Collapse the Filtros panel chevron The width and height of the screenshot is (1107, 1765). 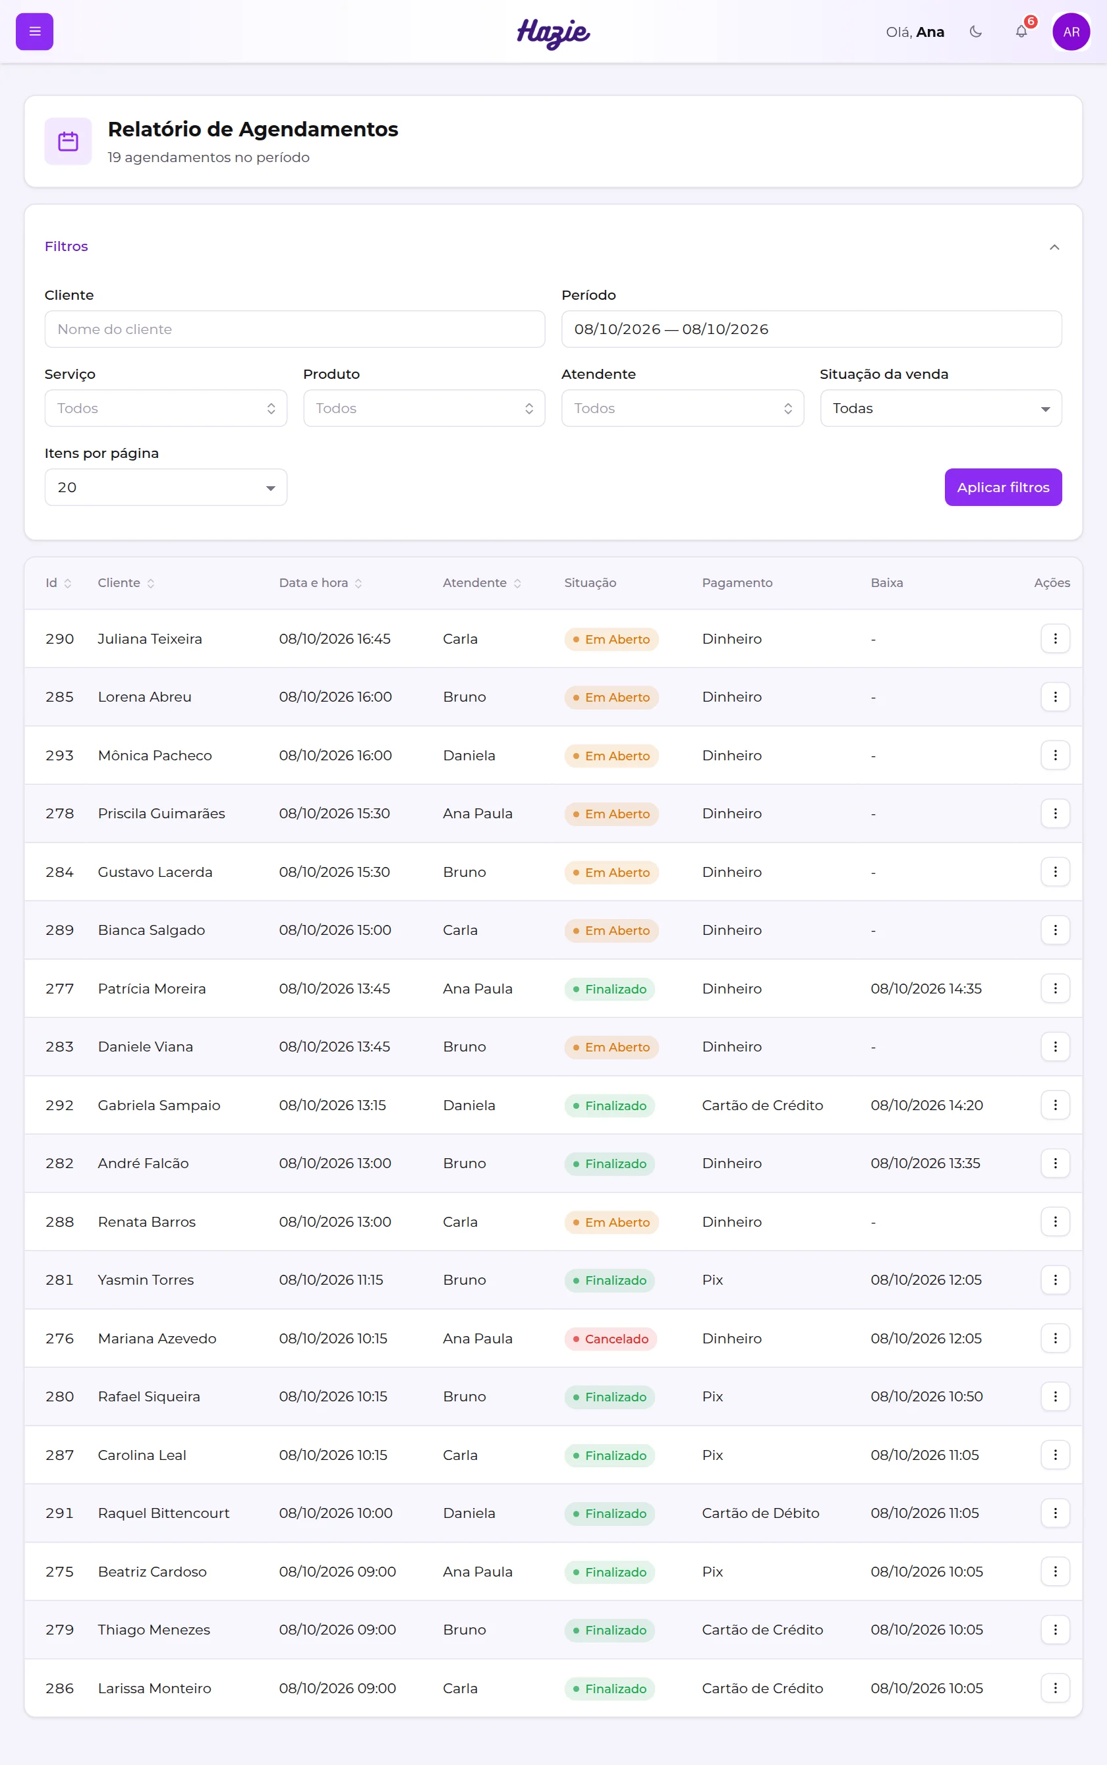[x=1054, y=246]
